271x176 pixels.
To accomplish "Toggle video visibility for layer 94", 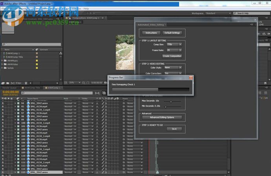I will (x=3, y=103).
